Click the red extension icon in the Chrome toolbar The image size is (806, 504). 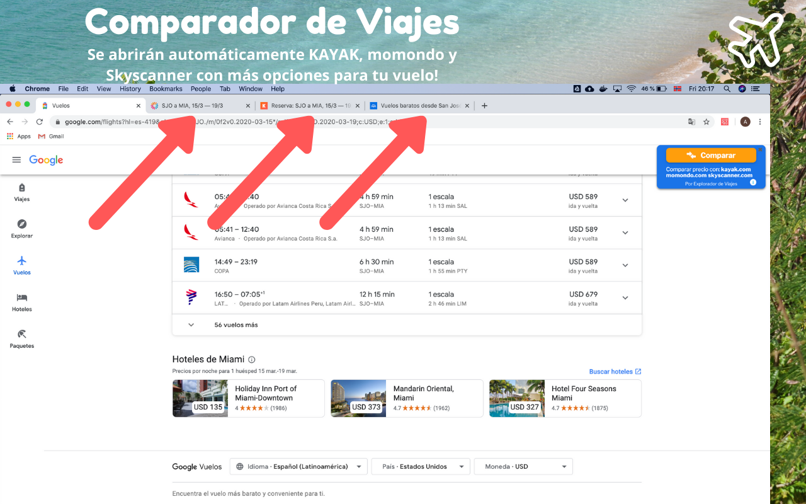click(725, 122)
